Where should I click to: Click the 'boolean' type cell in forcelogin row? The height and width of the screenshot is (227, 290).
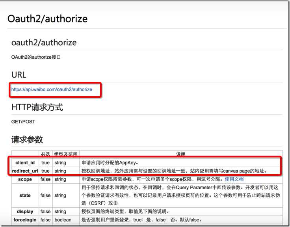(x=66, y=220)
